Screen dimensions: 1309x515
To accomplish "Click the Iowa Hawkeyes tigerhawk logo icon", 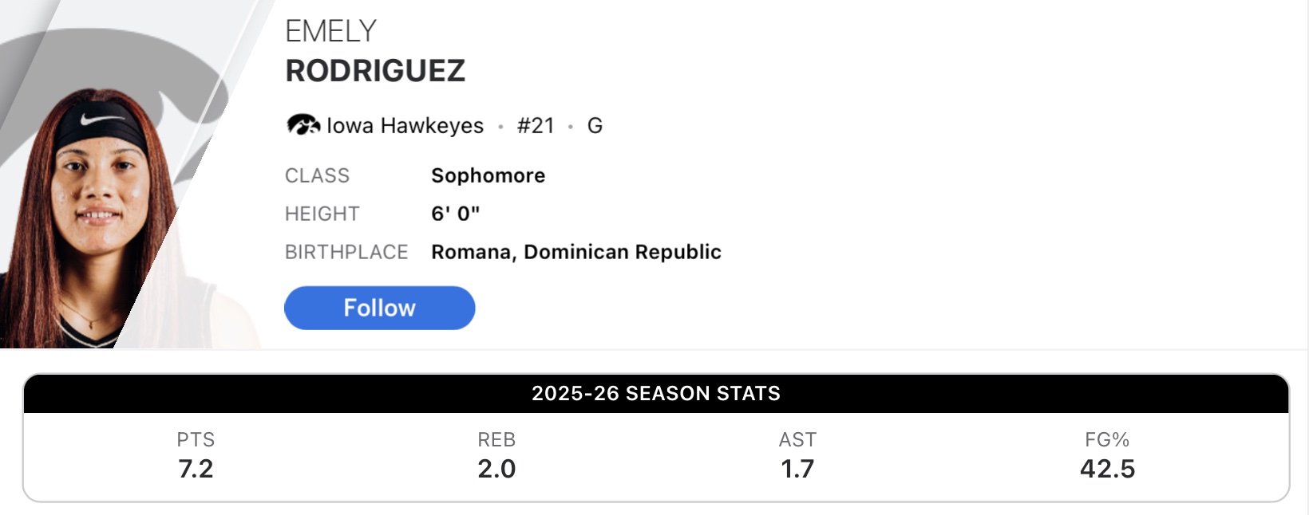I will [x=303, y=125].
